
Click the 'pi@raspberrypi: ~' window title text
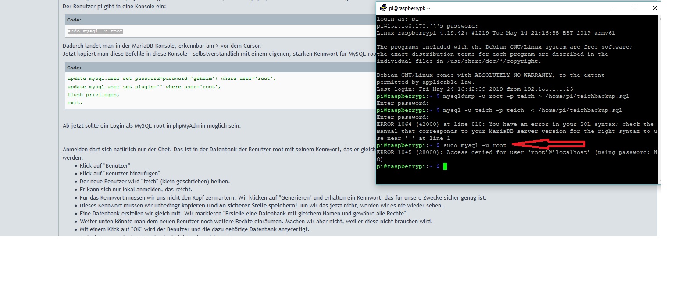(x=410, y=8)
